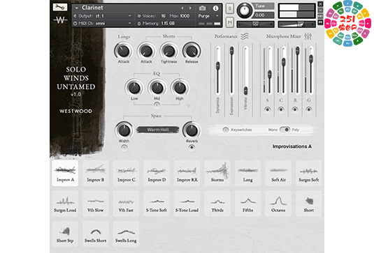Toggle the C microphone on/off

coord(281,109)
